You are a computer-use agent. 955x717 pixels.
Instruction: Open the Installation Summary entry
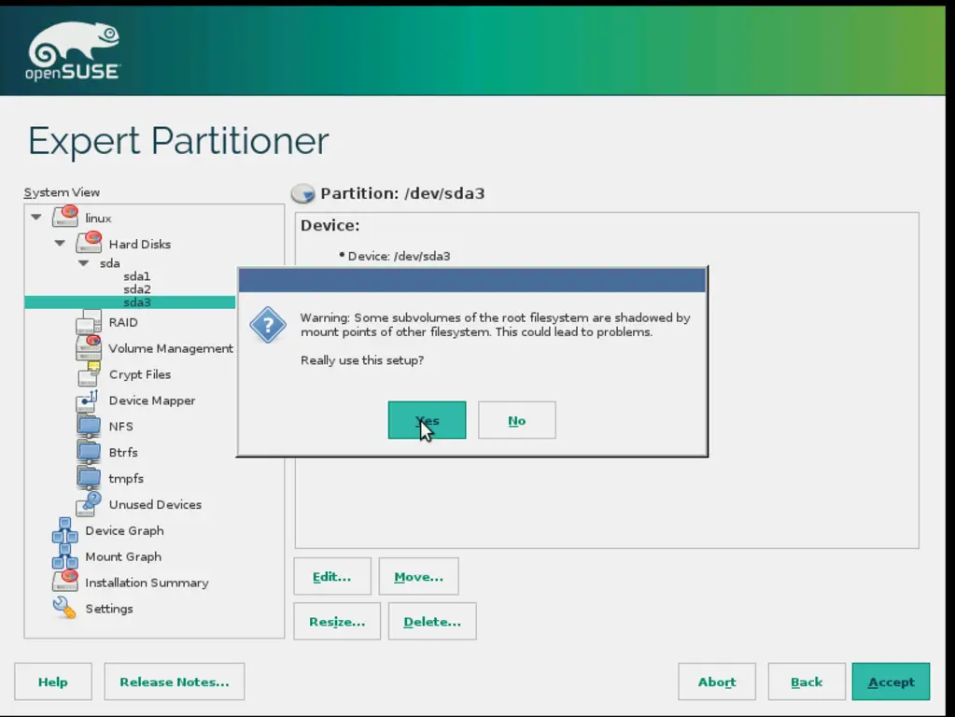coord(147,583)
